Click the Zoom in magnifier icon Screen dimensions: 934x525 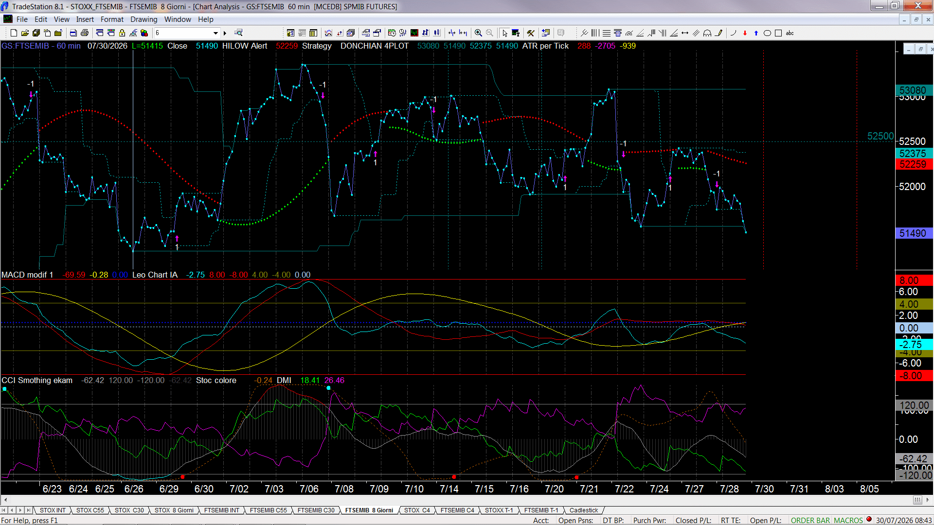click(479, 33)
